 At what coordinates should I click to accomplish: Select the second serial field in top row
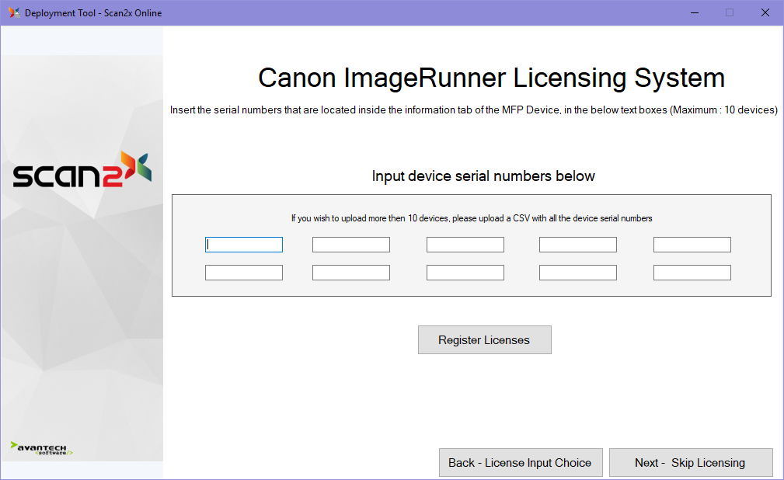pyautogui.click(x=350, y=245)
